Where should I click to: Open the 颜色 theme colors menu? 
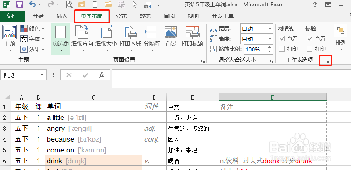point(33,28)
